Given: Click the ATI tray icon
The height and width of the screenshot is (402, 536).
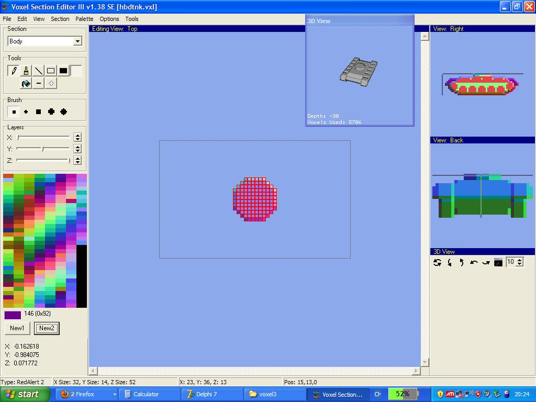Looking at the screenshot, I should click(x=450, y=394).
